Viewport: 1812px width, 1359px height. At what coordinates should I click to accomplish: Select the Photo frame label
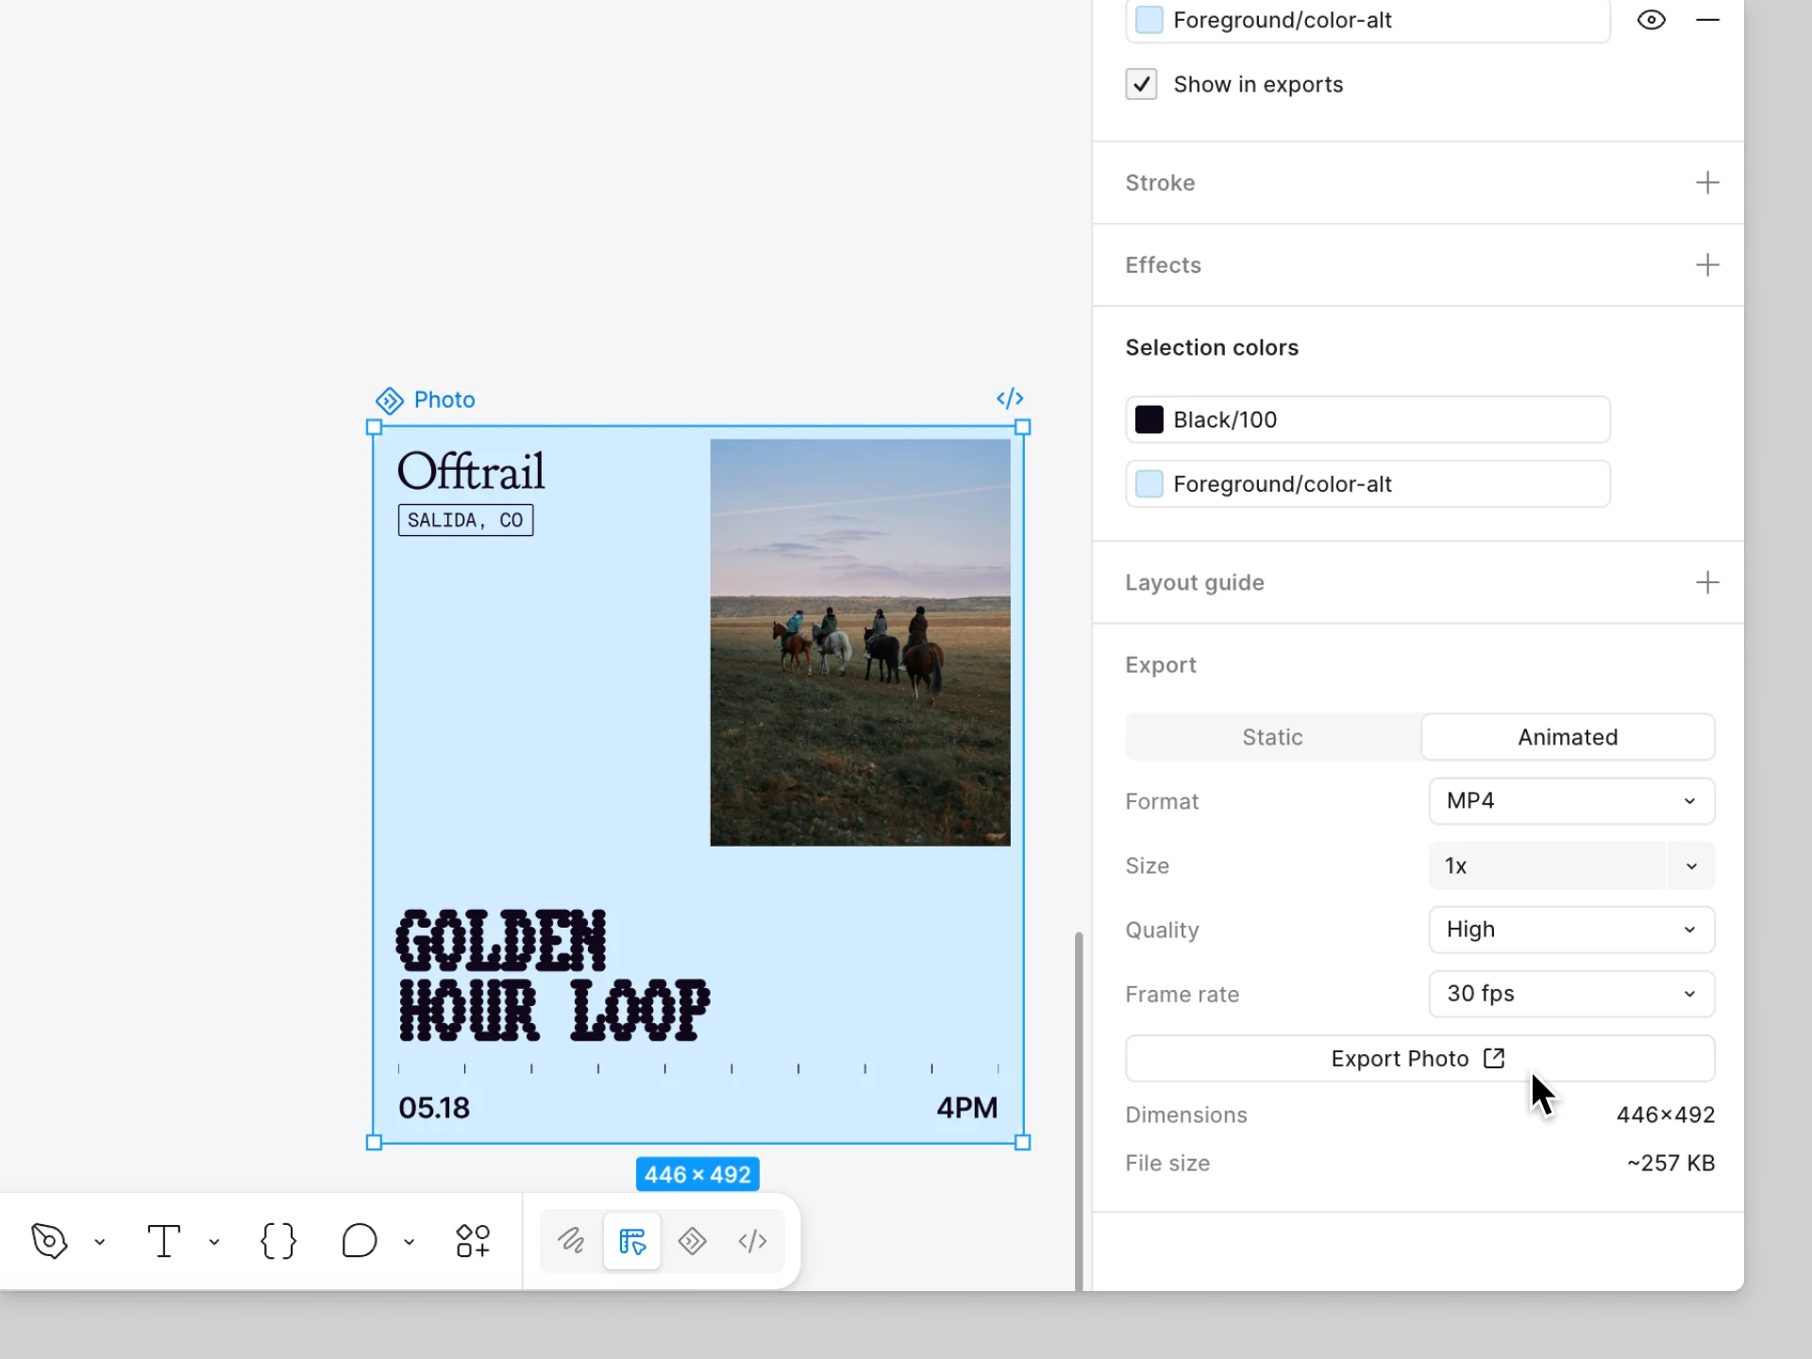point(444,400)
